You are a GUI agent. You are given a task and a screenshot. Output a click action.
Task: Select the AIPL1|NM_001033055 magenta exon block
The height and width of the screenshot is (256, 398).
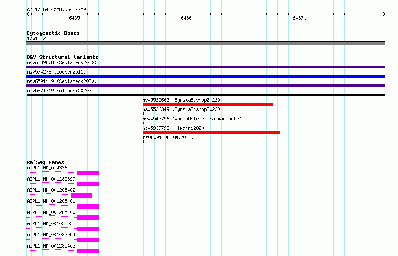click(x=88, y=229)
